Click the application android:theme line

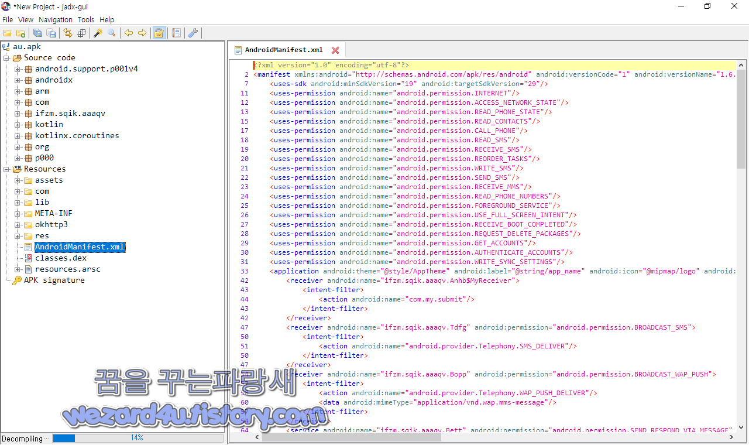503,271
